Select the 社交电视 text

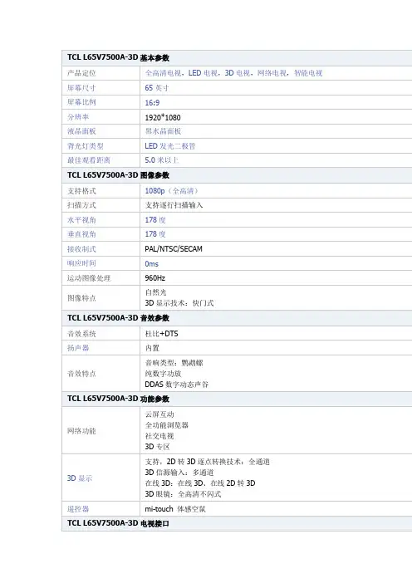[159, 436]
